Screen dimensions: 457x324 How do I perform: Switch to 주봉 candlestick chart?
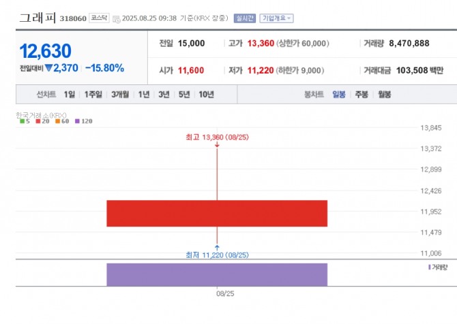click(x=362, y=95)
